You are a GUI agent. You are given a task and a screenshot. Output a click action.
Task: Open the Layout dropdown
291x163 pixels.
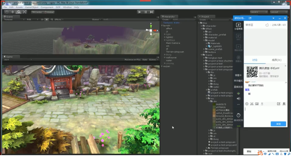(278, 12)
